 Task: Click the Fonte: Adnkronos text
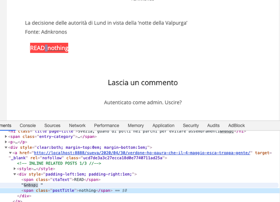pyautogui.click(x=46, y=32)
